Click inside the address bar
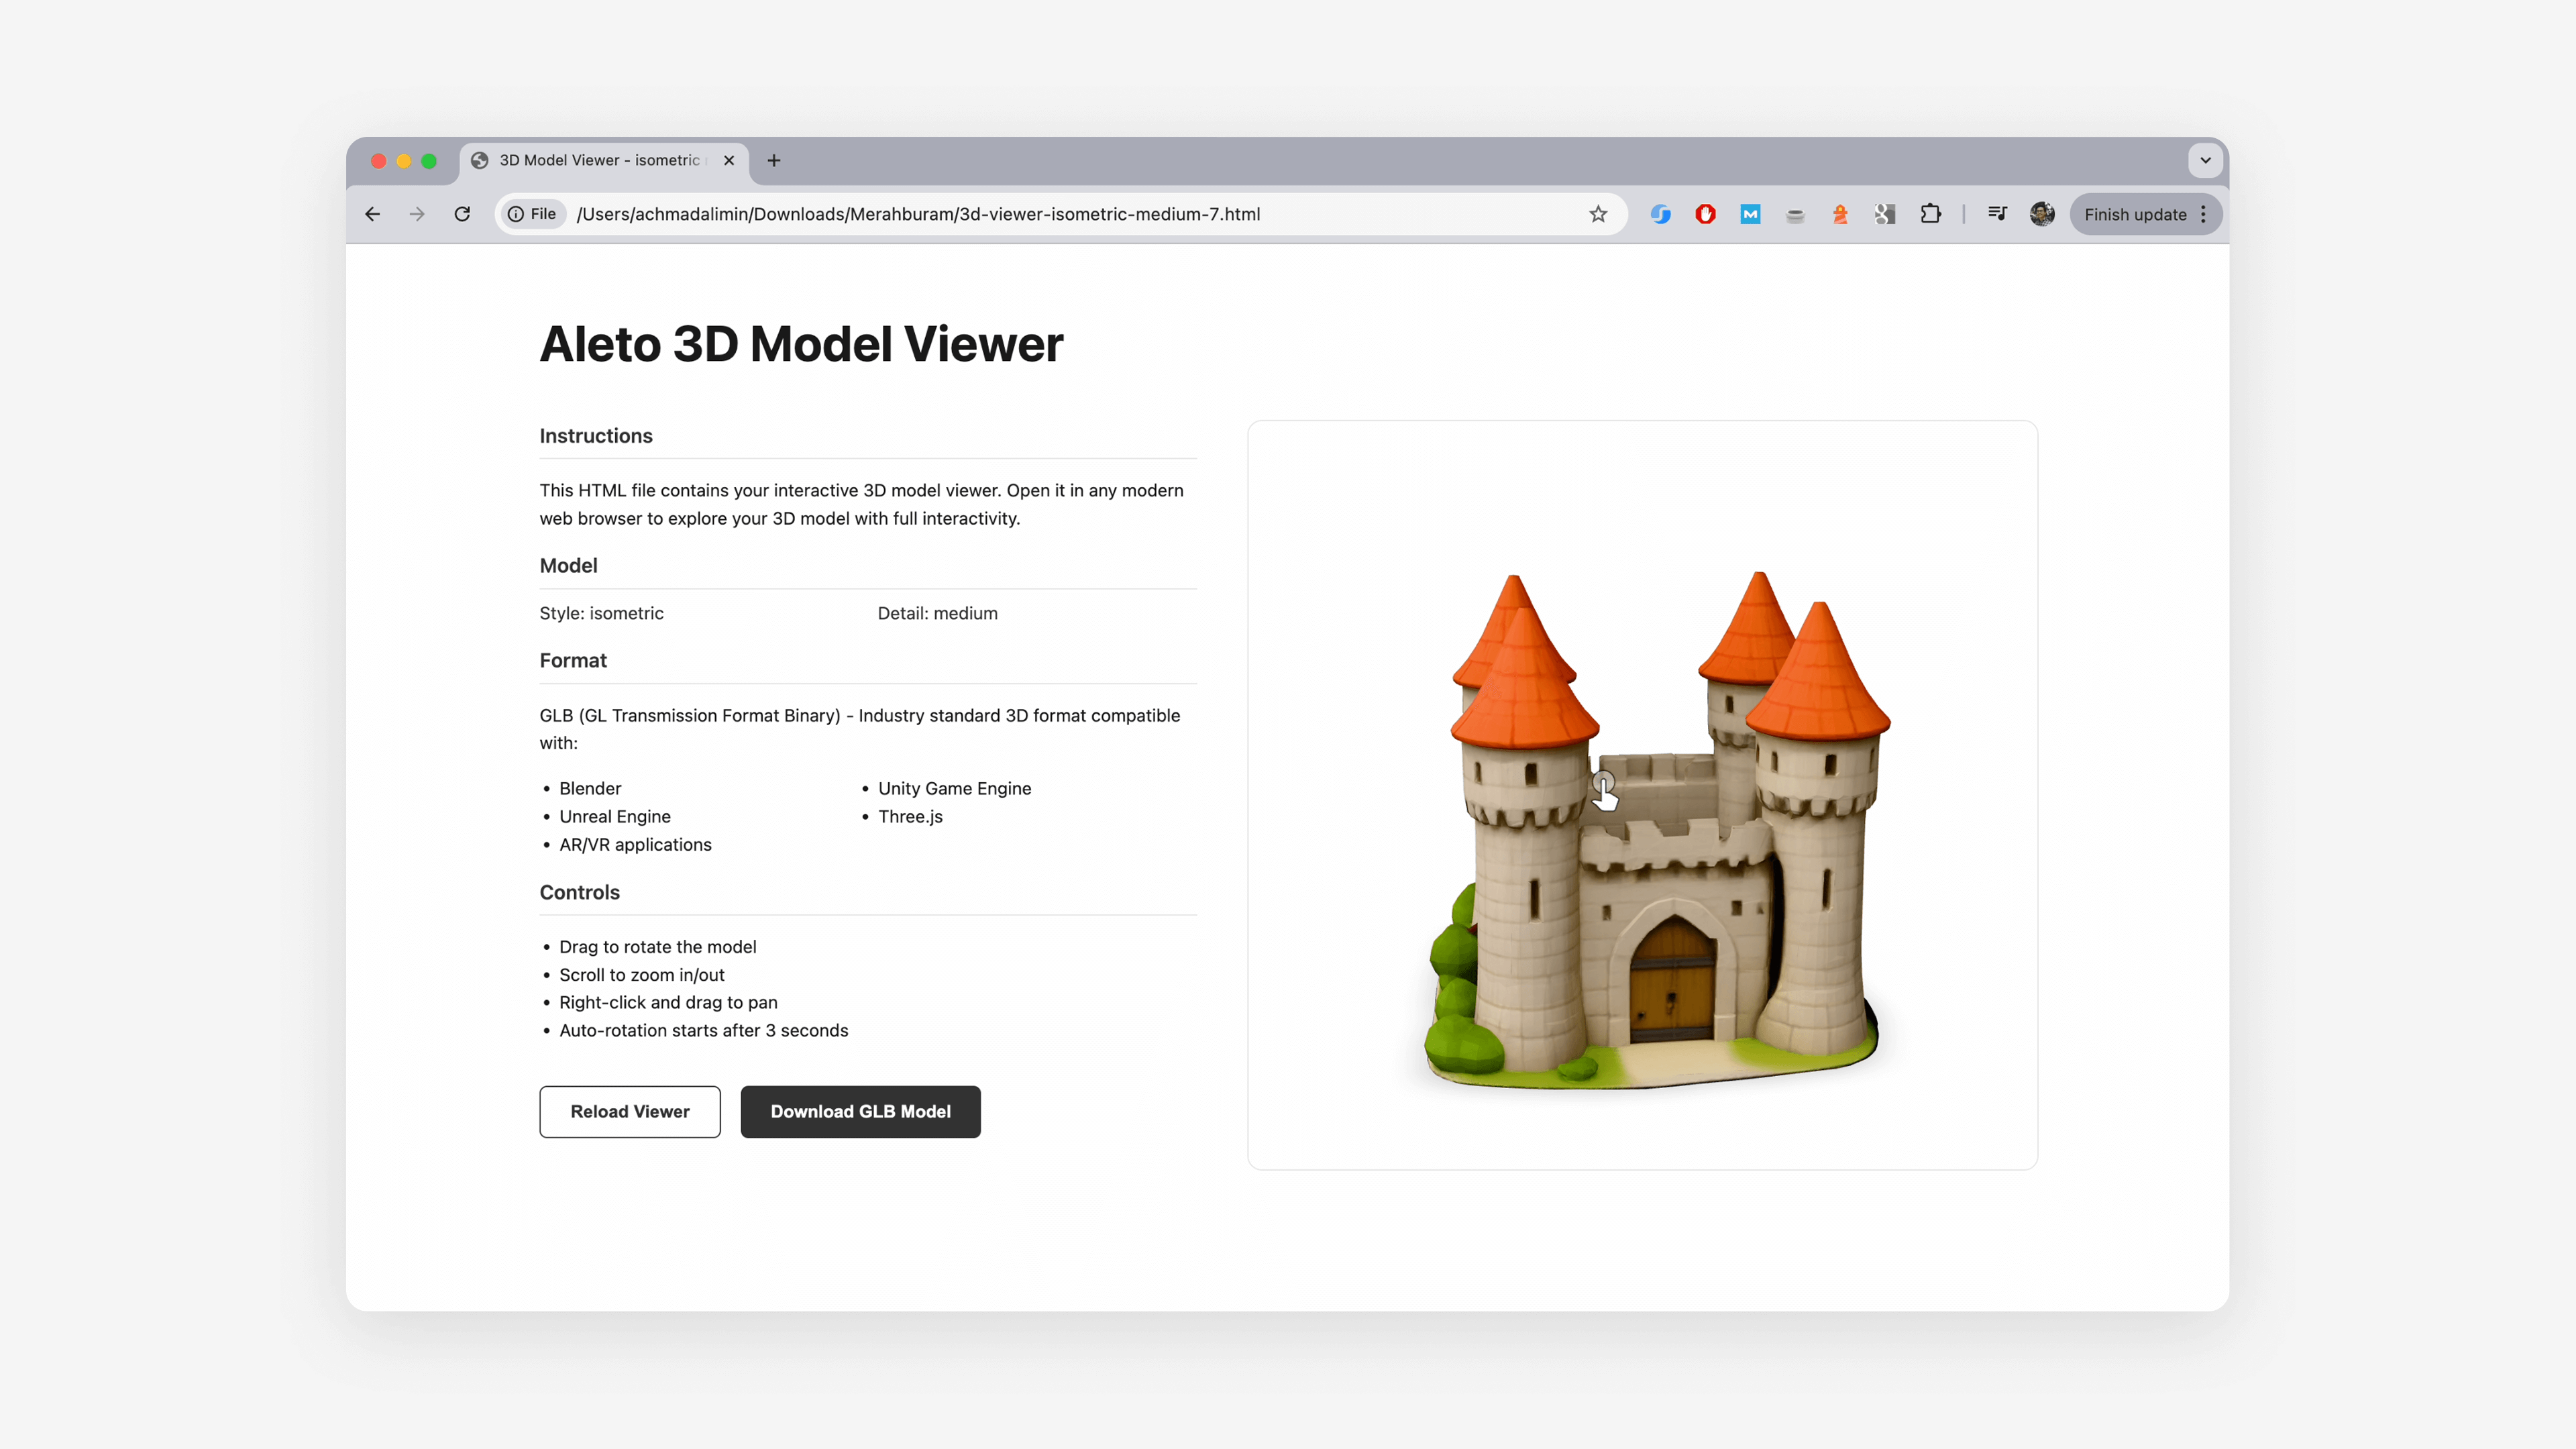Viewport: 2576px width, 1449px height. pos(1000,214)
